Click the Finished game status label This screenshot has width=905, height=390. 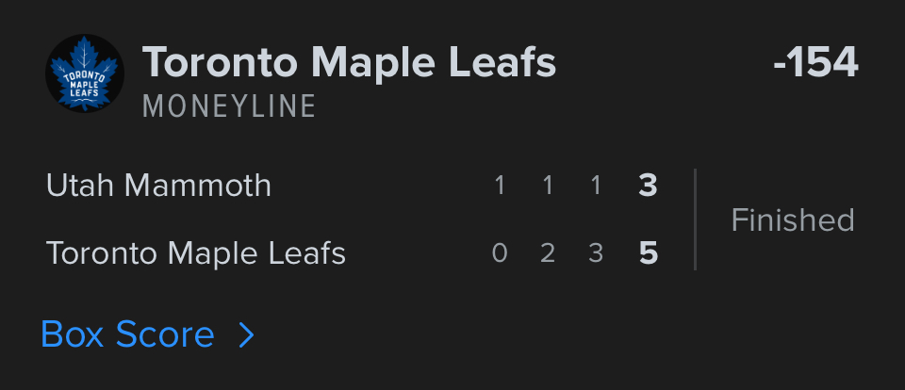793,220
